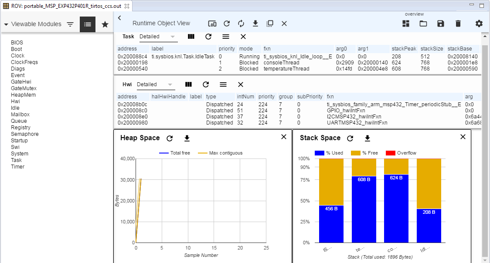Open the Hwi view Detailed dropdown
This screenshot has width=490, height=263.
coord(155,84)
